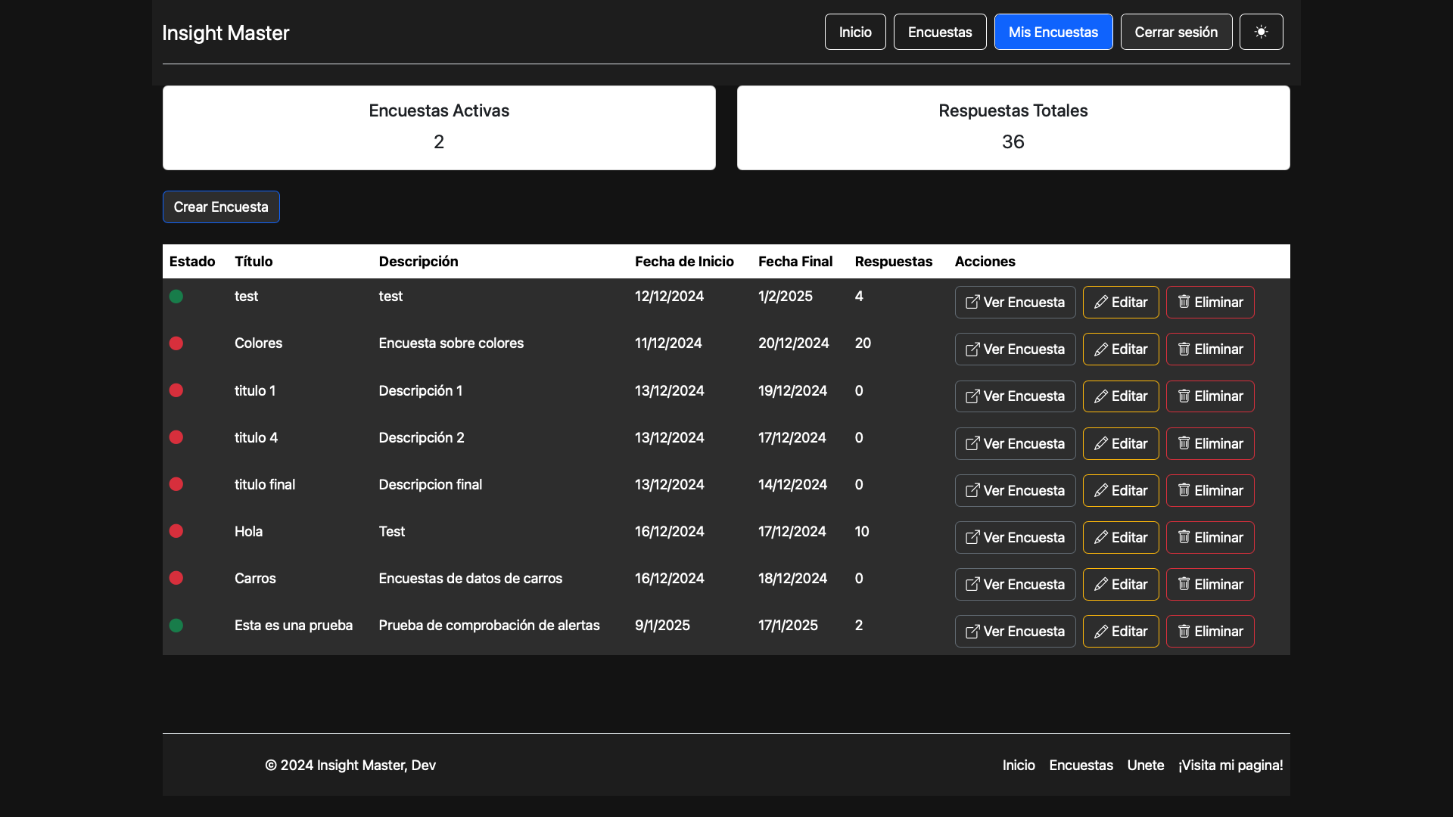Viewport: 1453px width, 817px height.
Task: Click the Respuestas column header
Action: tap(894, 261)
